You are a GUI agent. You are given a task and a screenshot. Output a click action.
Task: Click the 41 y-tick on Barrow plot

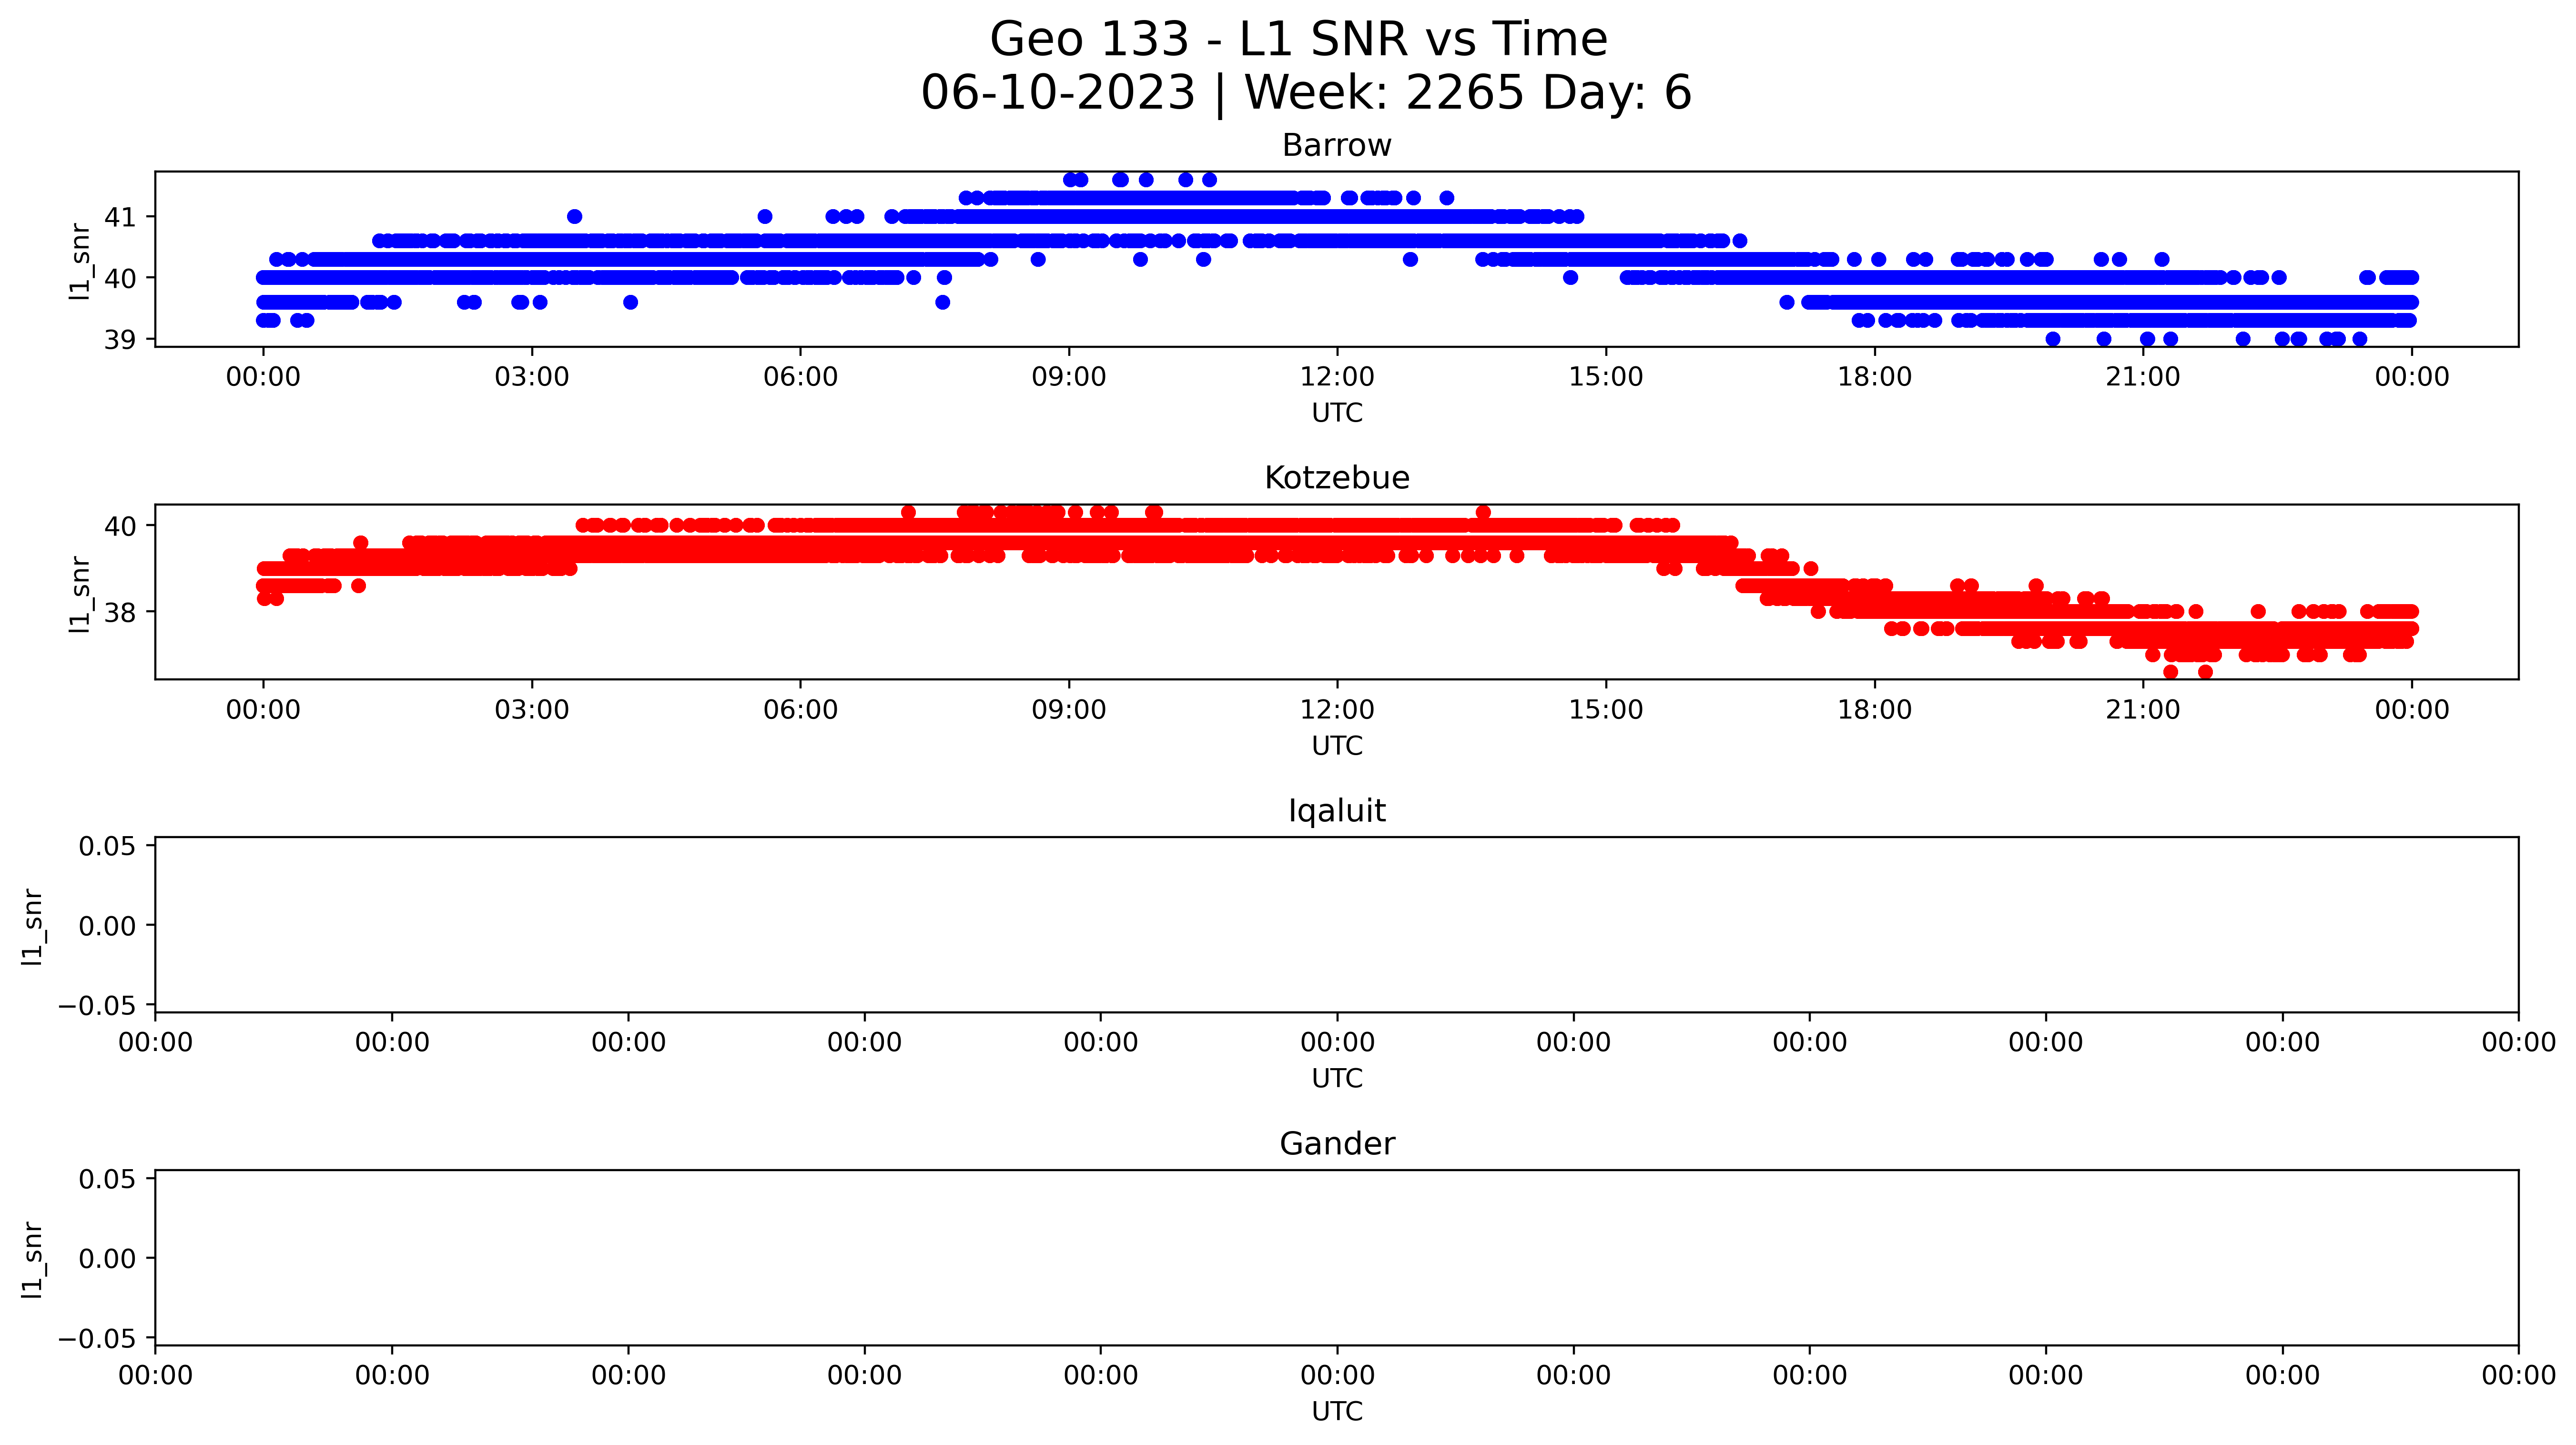(x=121, y=217)
